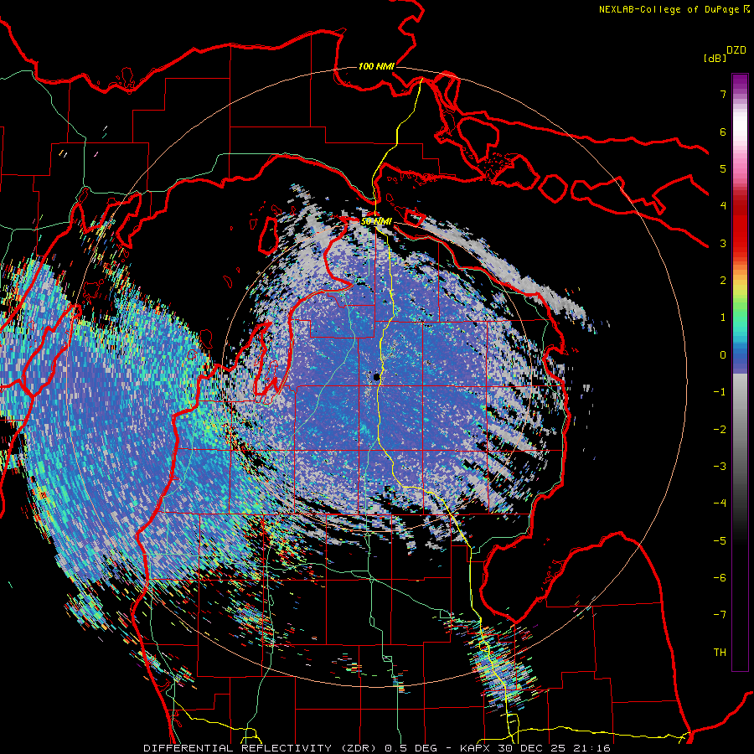
Task: Click the 30 DEC 25 21:16 timestamp
Action: pos(555,748)
